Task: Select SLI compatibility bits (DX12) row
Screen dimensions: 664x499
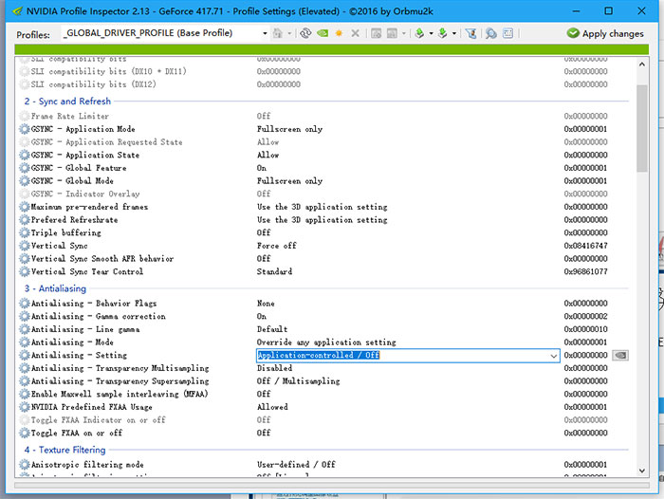Action: [x=324, y=84]
